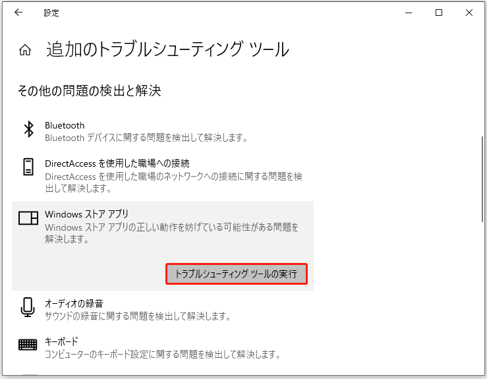Select DirectAccess を使用した職場への接続 entry
The height and width of the screenshot is (379, 487).
click(x=117, y=163)
